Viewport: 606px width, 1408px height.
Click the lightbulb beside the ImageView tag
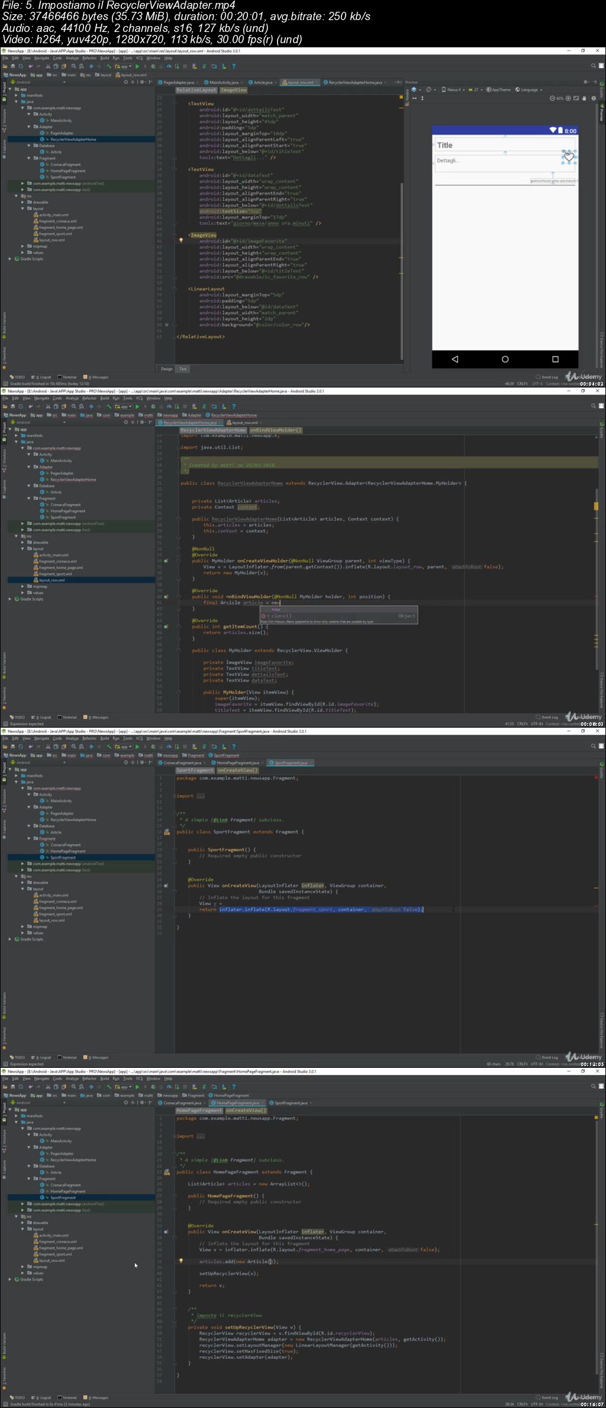pyautogui.click(x=181, y=240)
